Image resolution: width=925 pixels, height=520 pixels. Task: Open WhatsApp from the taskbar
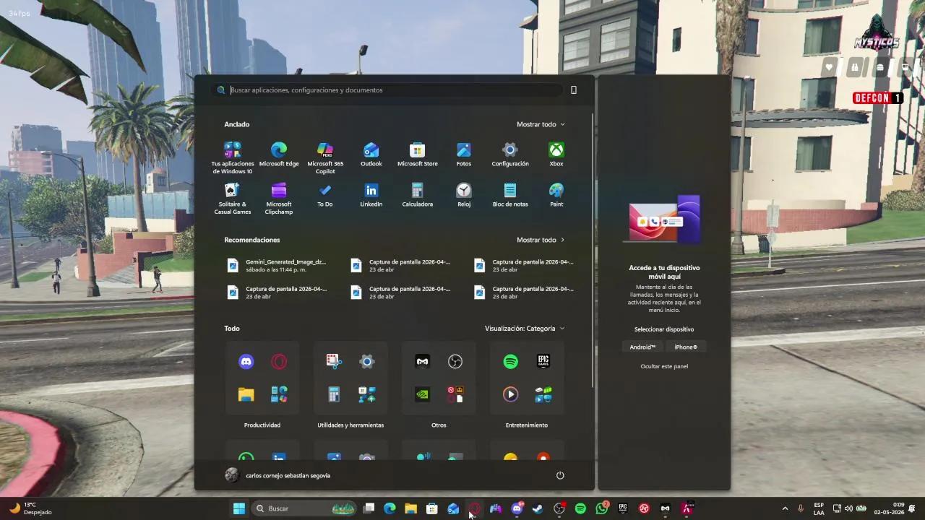(602, 508)
